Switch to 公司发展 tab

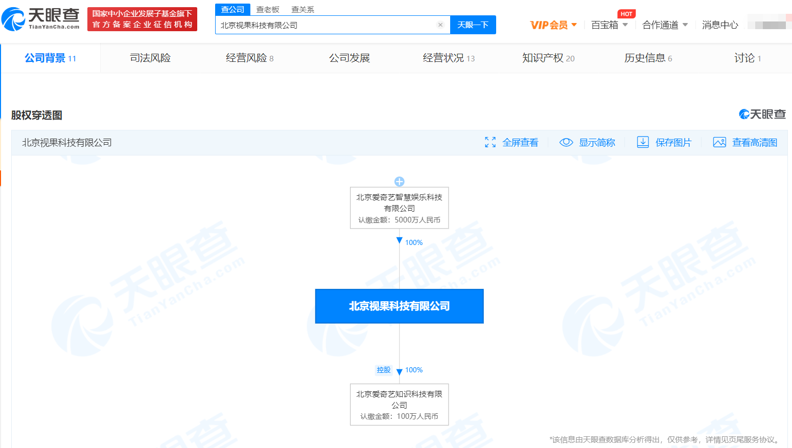click(x=350, y=58)
